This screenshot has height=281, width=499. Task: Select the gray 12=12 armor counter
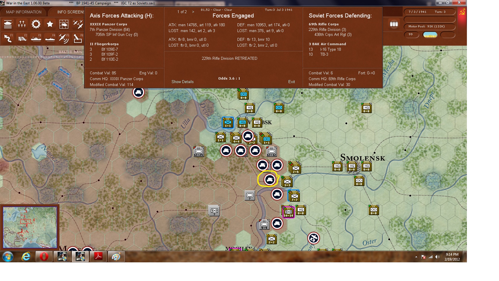click(271, 152)
